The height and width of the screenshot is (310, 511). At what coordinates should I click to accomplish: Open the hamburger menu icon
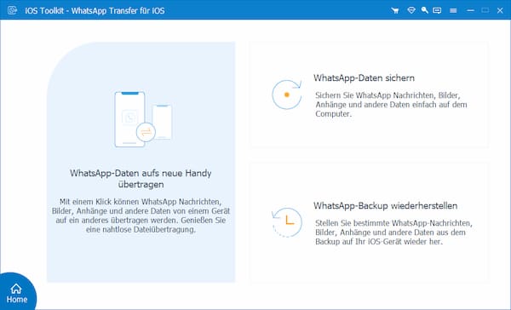tap(453, 11)
